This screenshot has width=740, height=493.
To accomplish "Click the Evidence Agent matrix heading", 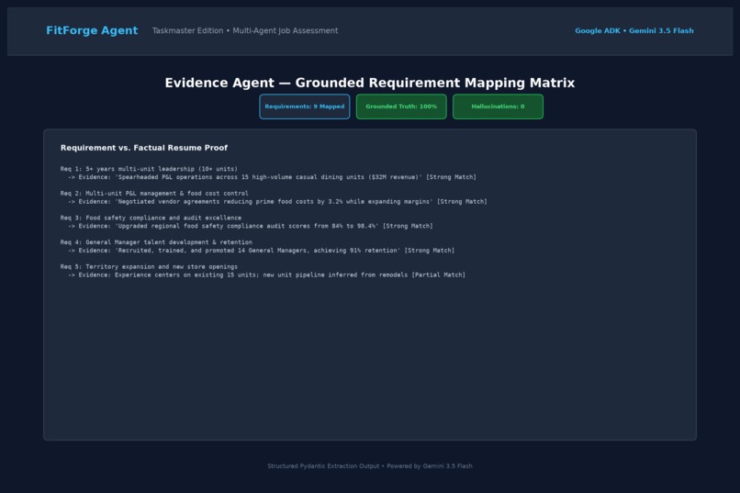I will coord(369,83).
